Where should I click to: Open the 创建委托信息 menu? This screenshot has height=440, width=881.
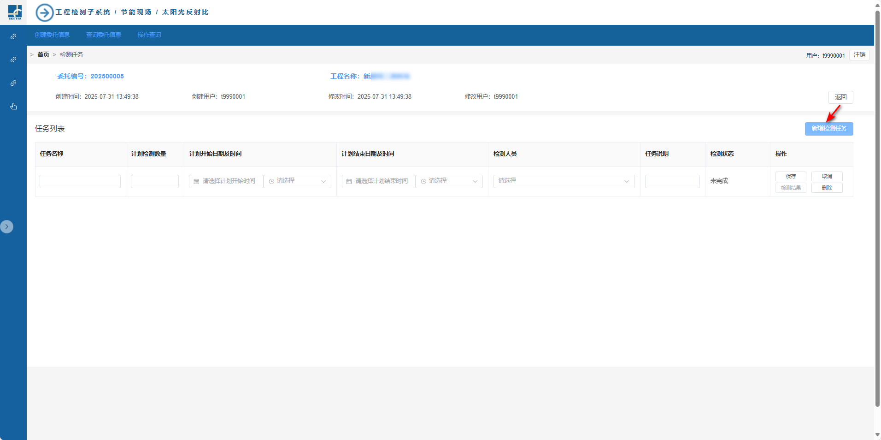coord(52,35)
